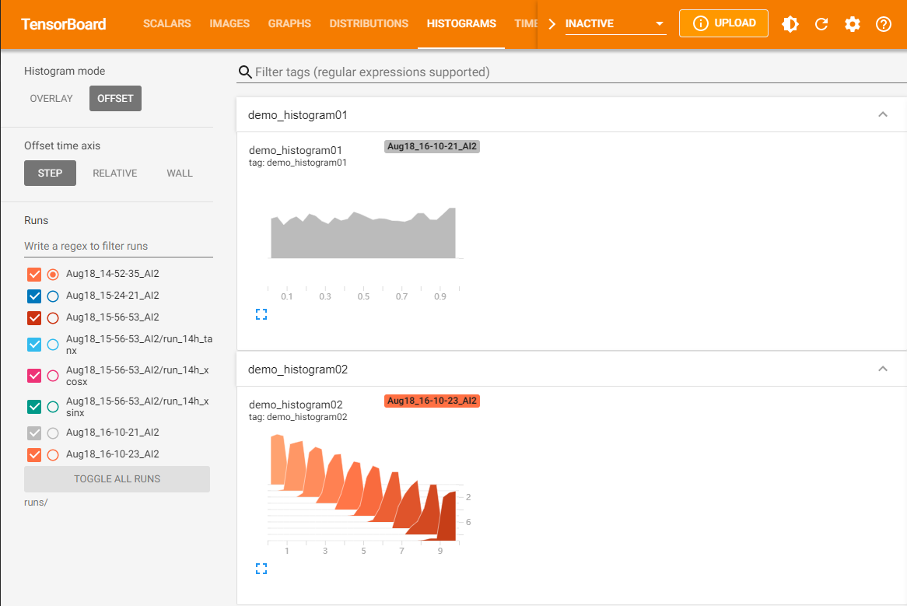Expand demo_histogram01 chart to full size

(x=261, y=314)
